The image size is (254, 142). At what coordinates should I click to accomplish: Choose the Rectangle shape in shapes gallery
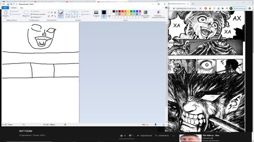point(74,11)
